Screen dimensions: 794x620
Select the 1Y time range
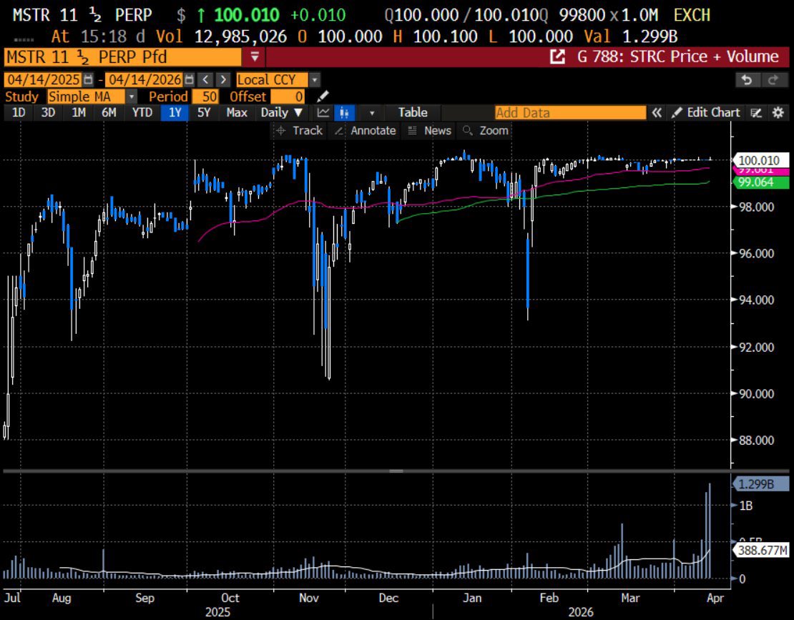pyautogui.click(x=175, y=113)
